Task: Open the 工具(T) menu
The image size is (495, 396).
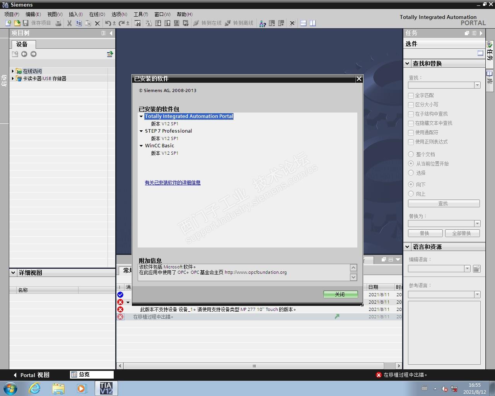Action: click(x=141, y=14)
